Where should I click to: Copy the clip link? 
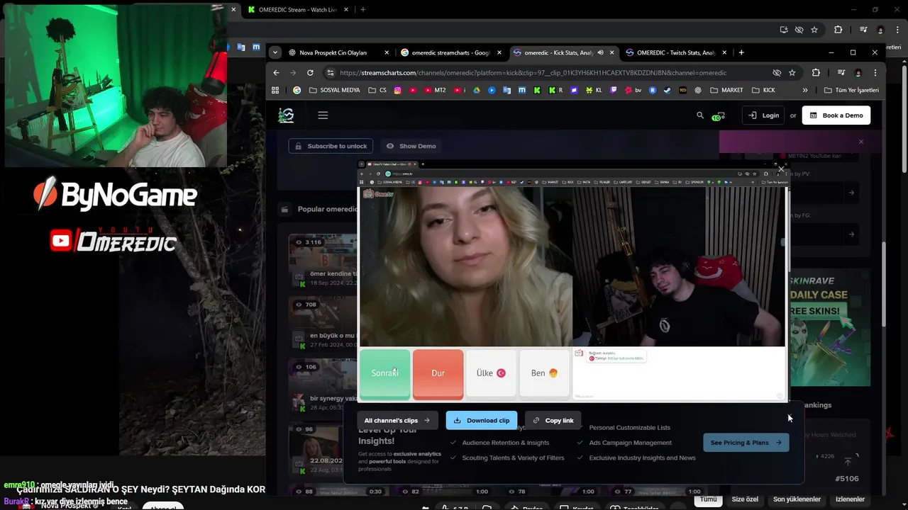tap(553, 420)
